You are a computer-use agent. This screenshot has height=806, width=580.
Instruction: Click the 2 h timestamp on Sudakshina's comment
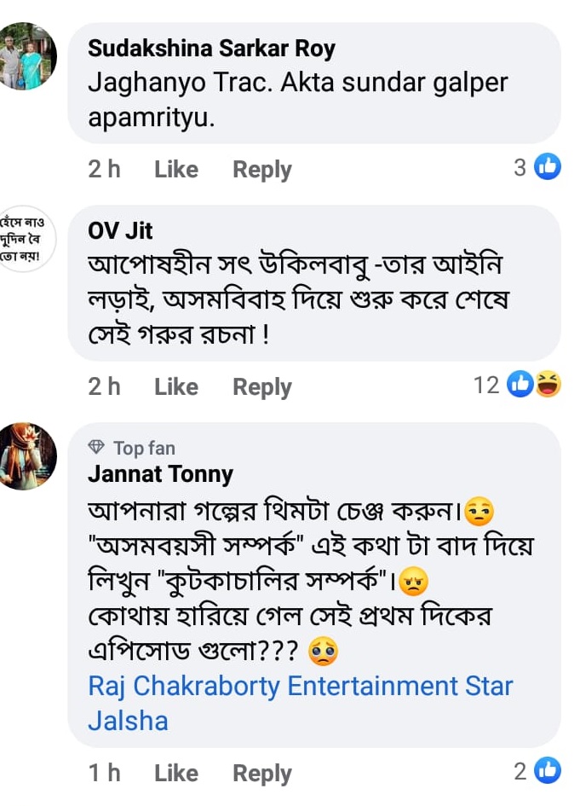click(104, 170)
